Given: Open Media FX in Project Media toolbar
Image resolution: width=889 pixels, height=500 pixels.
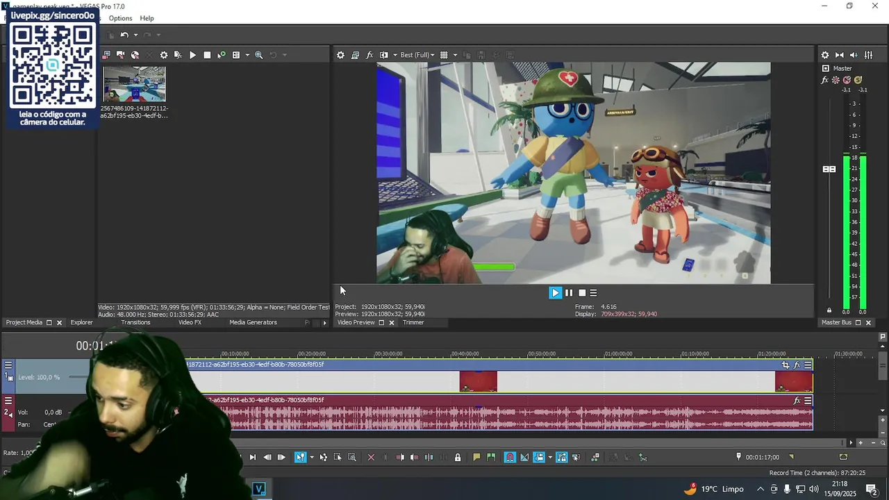Looking at the screenshot, I should (x=178, y=55).
